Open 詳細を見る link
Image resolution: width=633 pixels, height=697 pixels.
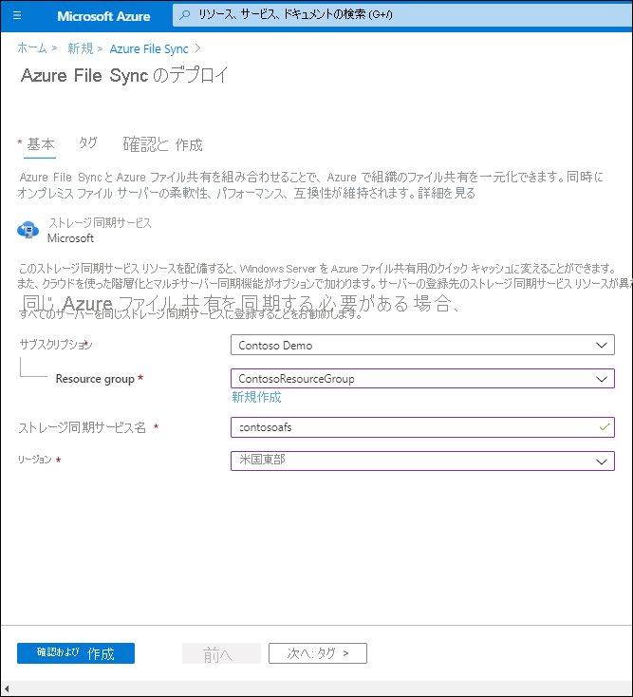pyautogui.click(x=446, y=194)
